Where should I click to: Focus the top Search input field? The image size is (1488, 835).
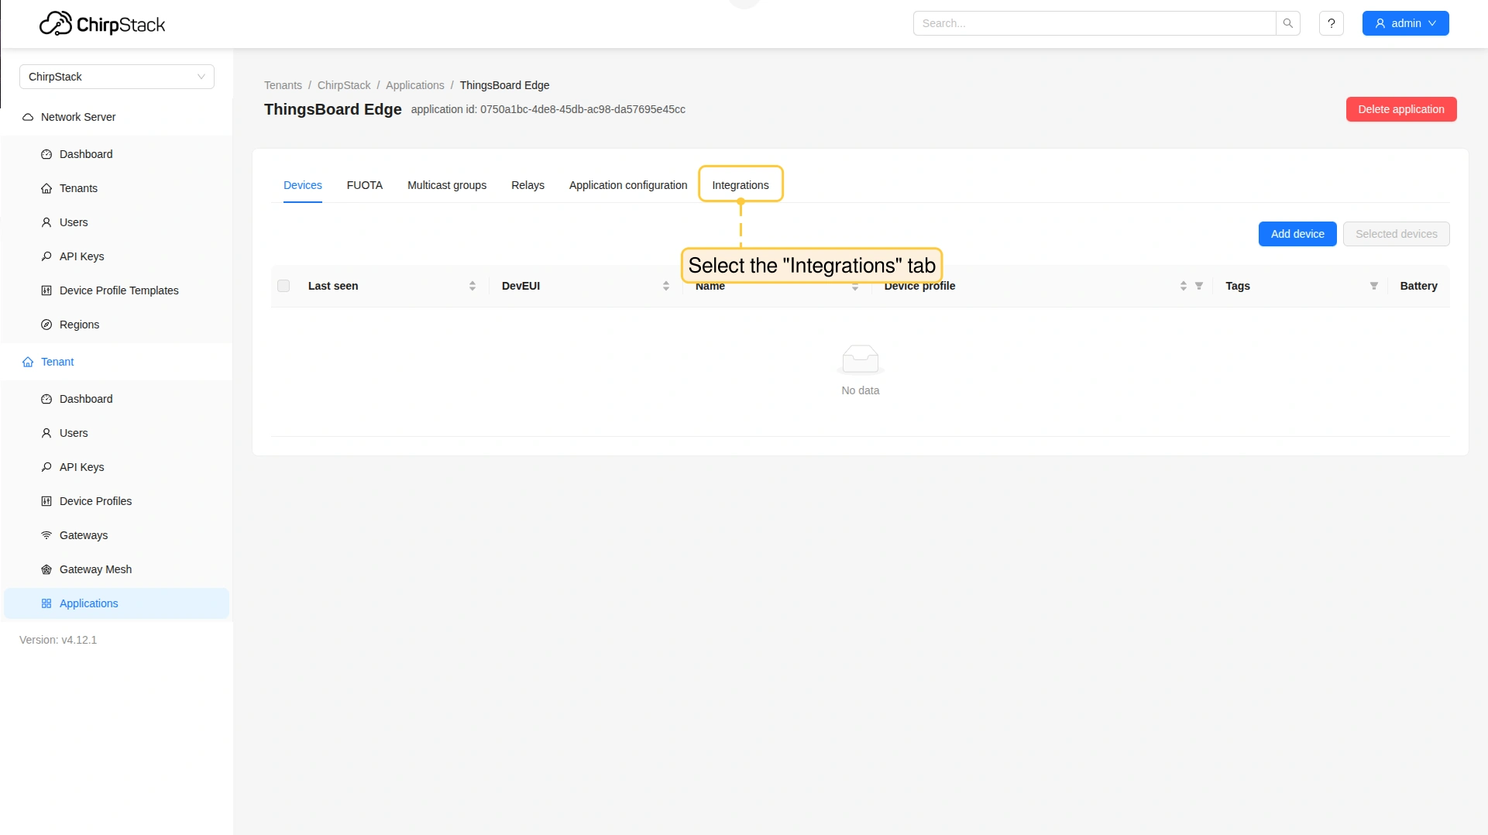click(x=1094, y=23)
